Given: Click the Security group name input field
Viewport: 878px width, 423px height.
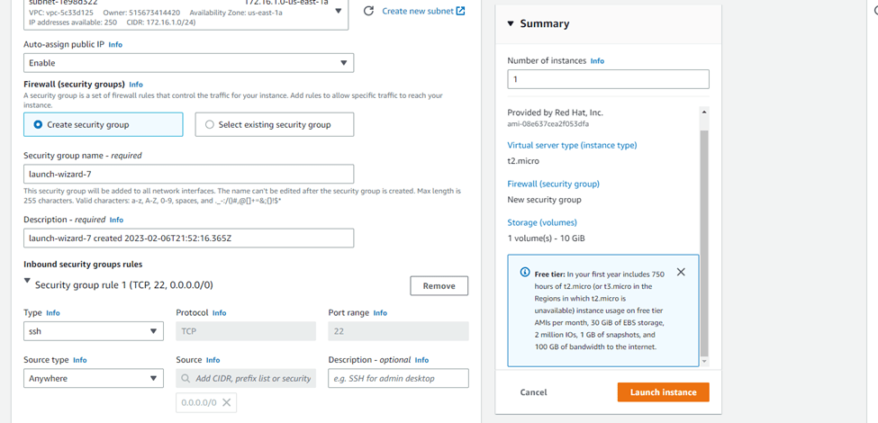Looking at the screenshot, I should [188, 174].
